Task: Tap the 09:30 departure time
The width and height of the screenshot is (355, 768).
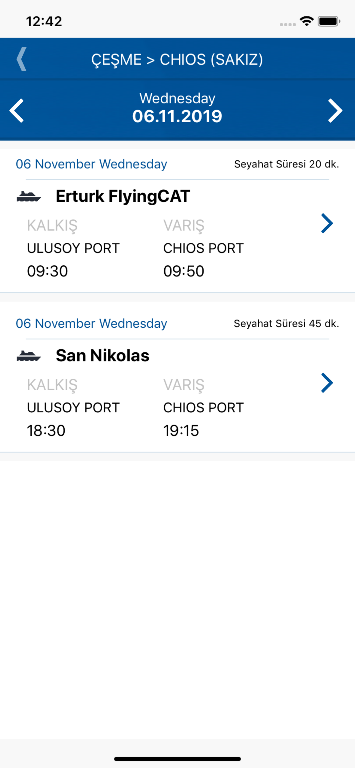Action: pyautogui.click(x=47, y=271)
